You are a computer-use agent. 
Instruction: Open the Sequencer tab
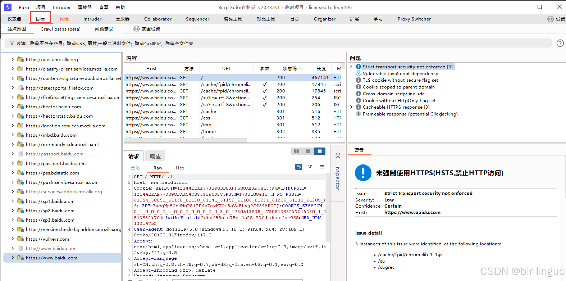(x=197, y=19)
